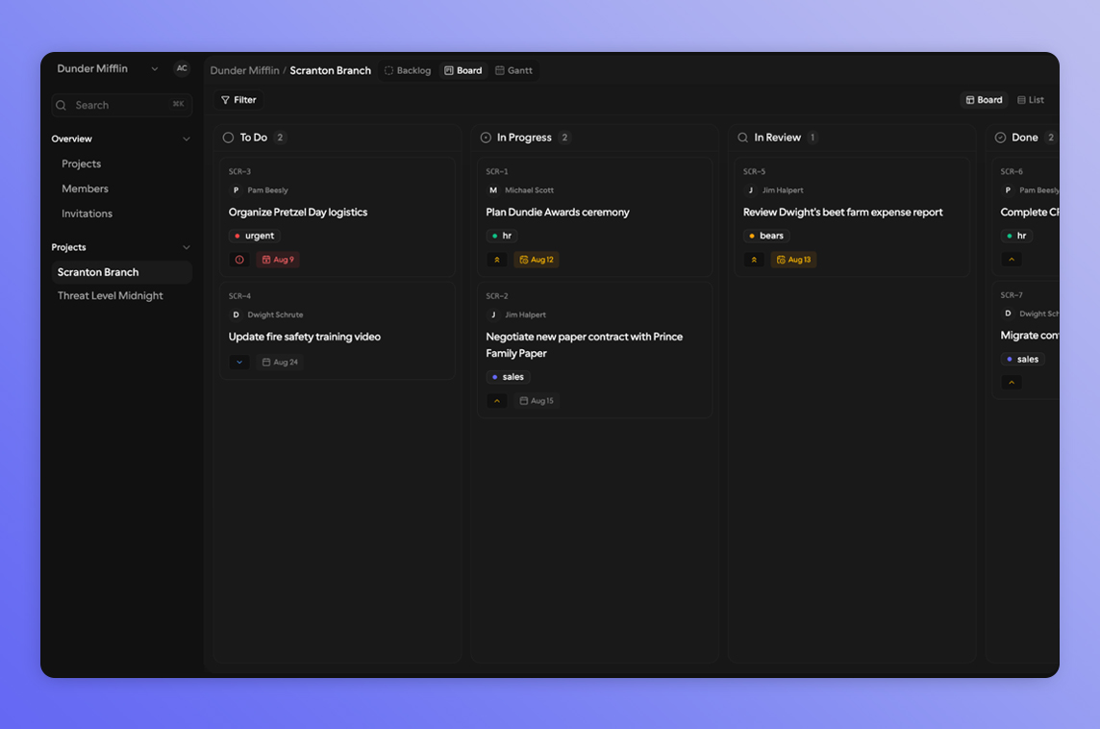Click the hr label on SCR-6
This screenshot has width=1100, height=729.
tap(1016, 236)
